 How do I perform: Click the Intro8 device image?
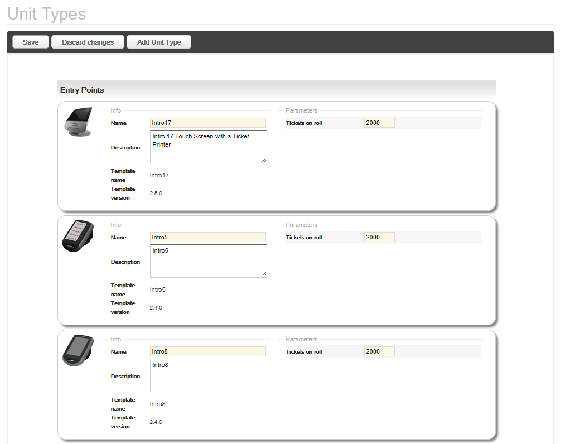(x=77, y=351)
